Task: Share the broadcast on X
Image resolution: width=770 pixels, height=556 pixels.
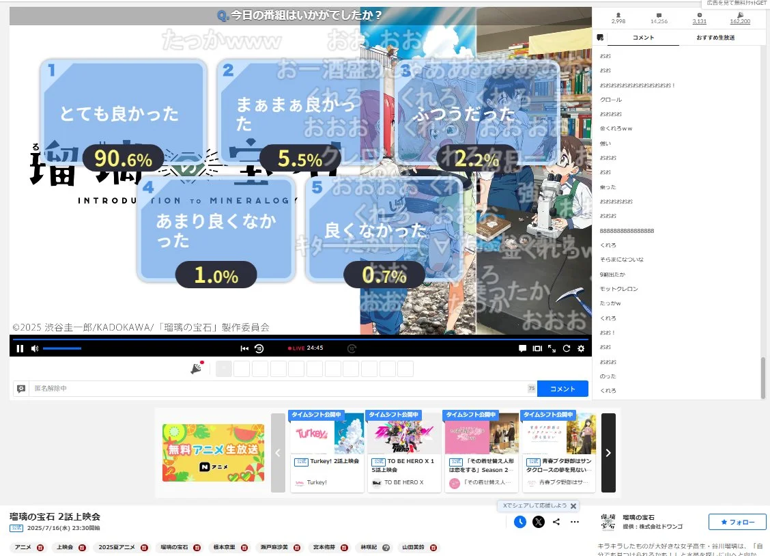Action: click(x=539, y=522)
